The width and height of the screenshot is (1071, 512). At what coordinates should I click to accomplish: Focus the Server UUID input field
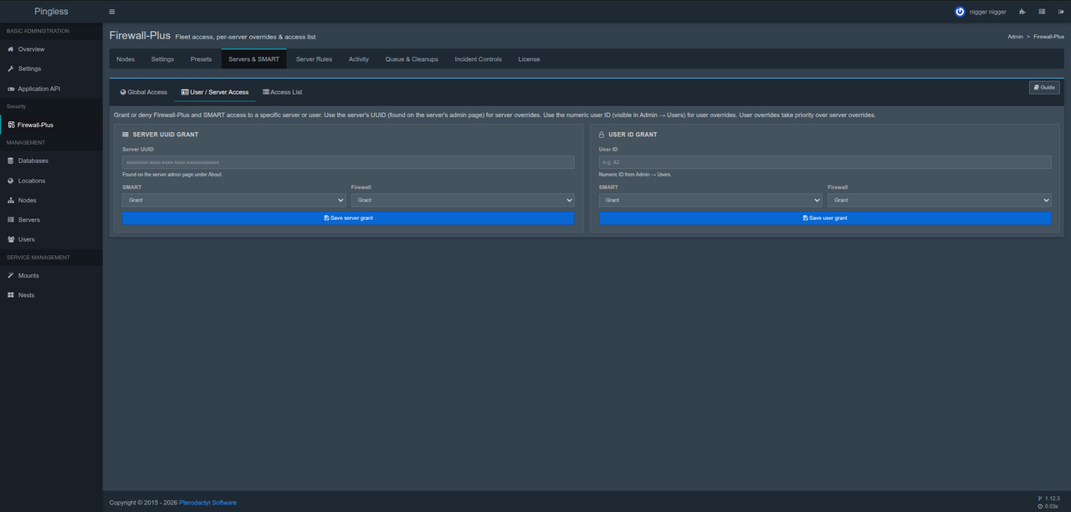pos(348,162)
